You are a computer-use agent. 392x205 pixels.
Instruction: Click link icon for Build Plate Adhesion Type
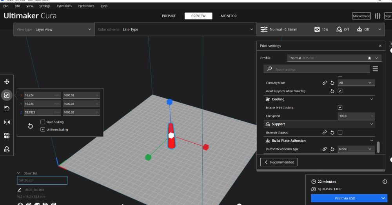click(x=325, y=149)
